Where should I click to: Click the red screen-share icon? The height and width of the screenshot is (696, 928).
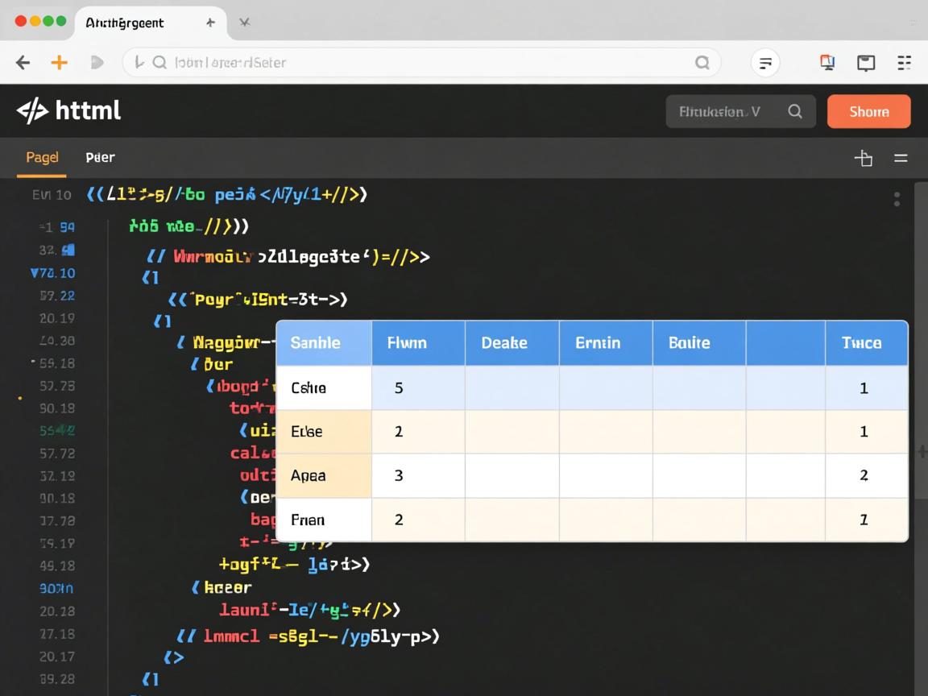827,63
